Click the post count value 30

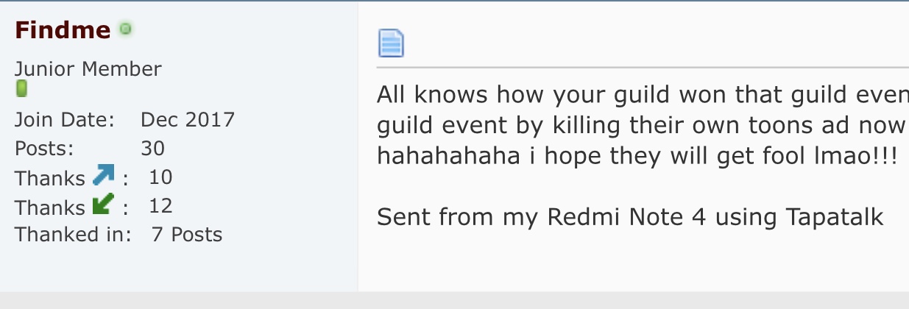coord(153,149)
